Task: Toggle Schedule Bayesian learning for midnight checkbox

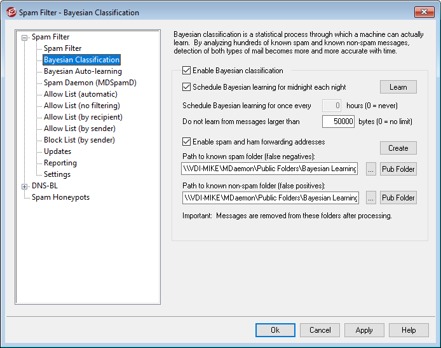Action: 186,87
